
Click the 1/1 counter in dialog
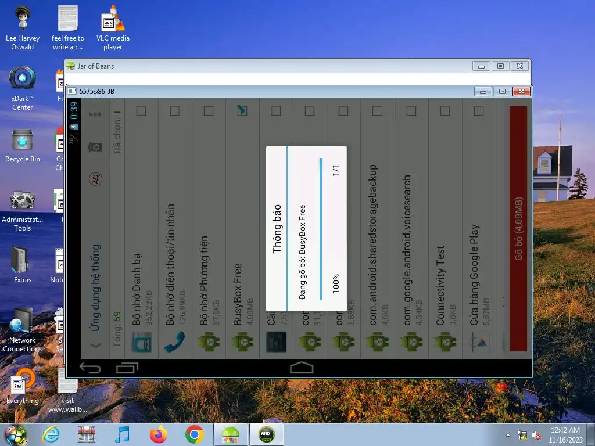click(x=336, y=170)
